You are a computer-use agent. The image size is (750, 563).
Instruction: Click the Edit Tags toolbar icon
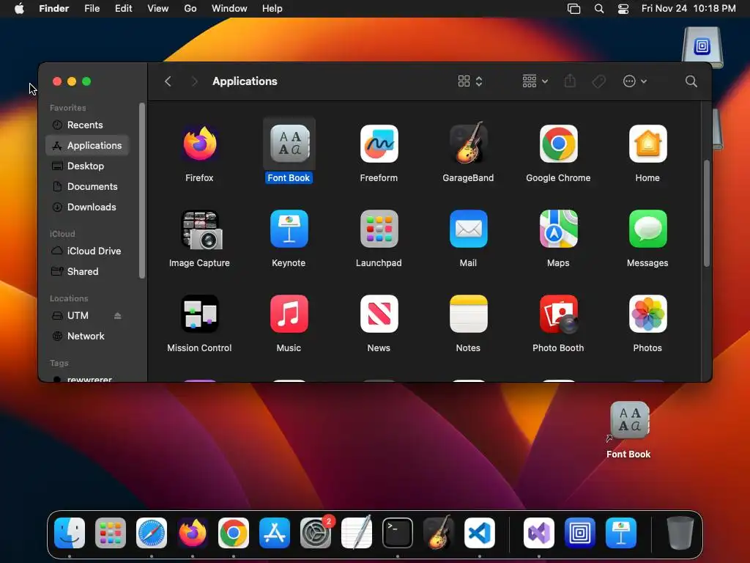click(x=598, y=81)
